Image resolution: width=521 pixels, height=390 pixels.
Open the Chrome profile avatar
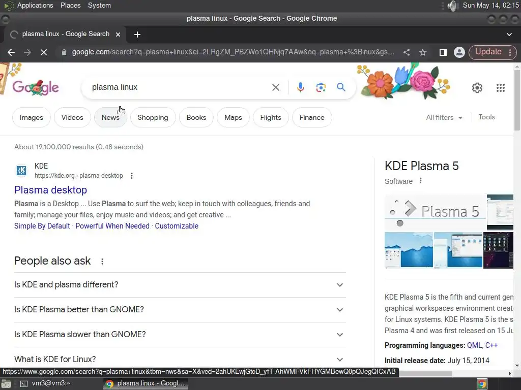459,52
